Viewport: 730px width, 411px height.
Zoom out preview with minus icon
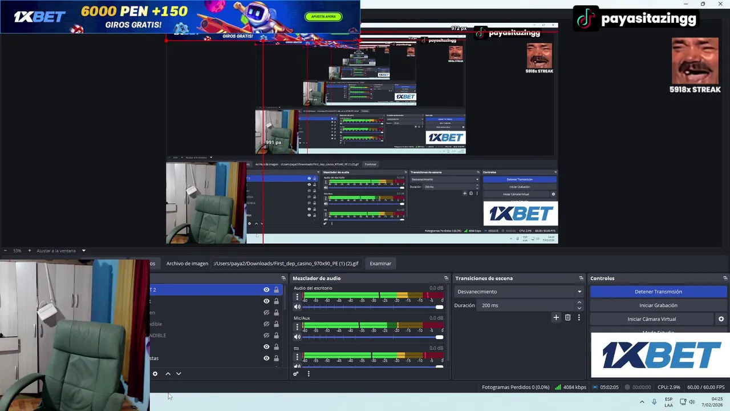(x=5, y=251)
